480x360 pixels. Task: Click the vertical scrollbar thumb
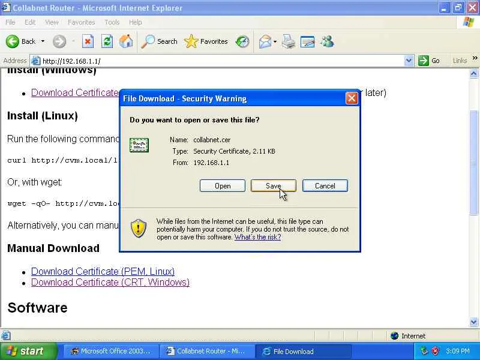(x=473, y=163)
